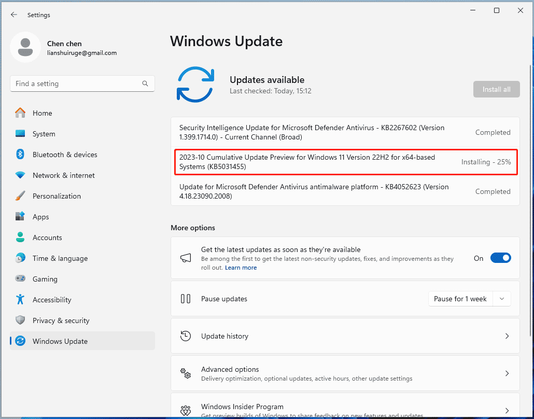534x419 pixels.
Task: Click the Time & language globe icon
Action: tap(20, 258)
